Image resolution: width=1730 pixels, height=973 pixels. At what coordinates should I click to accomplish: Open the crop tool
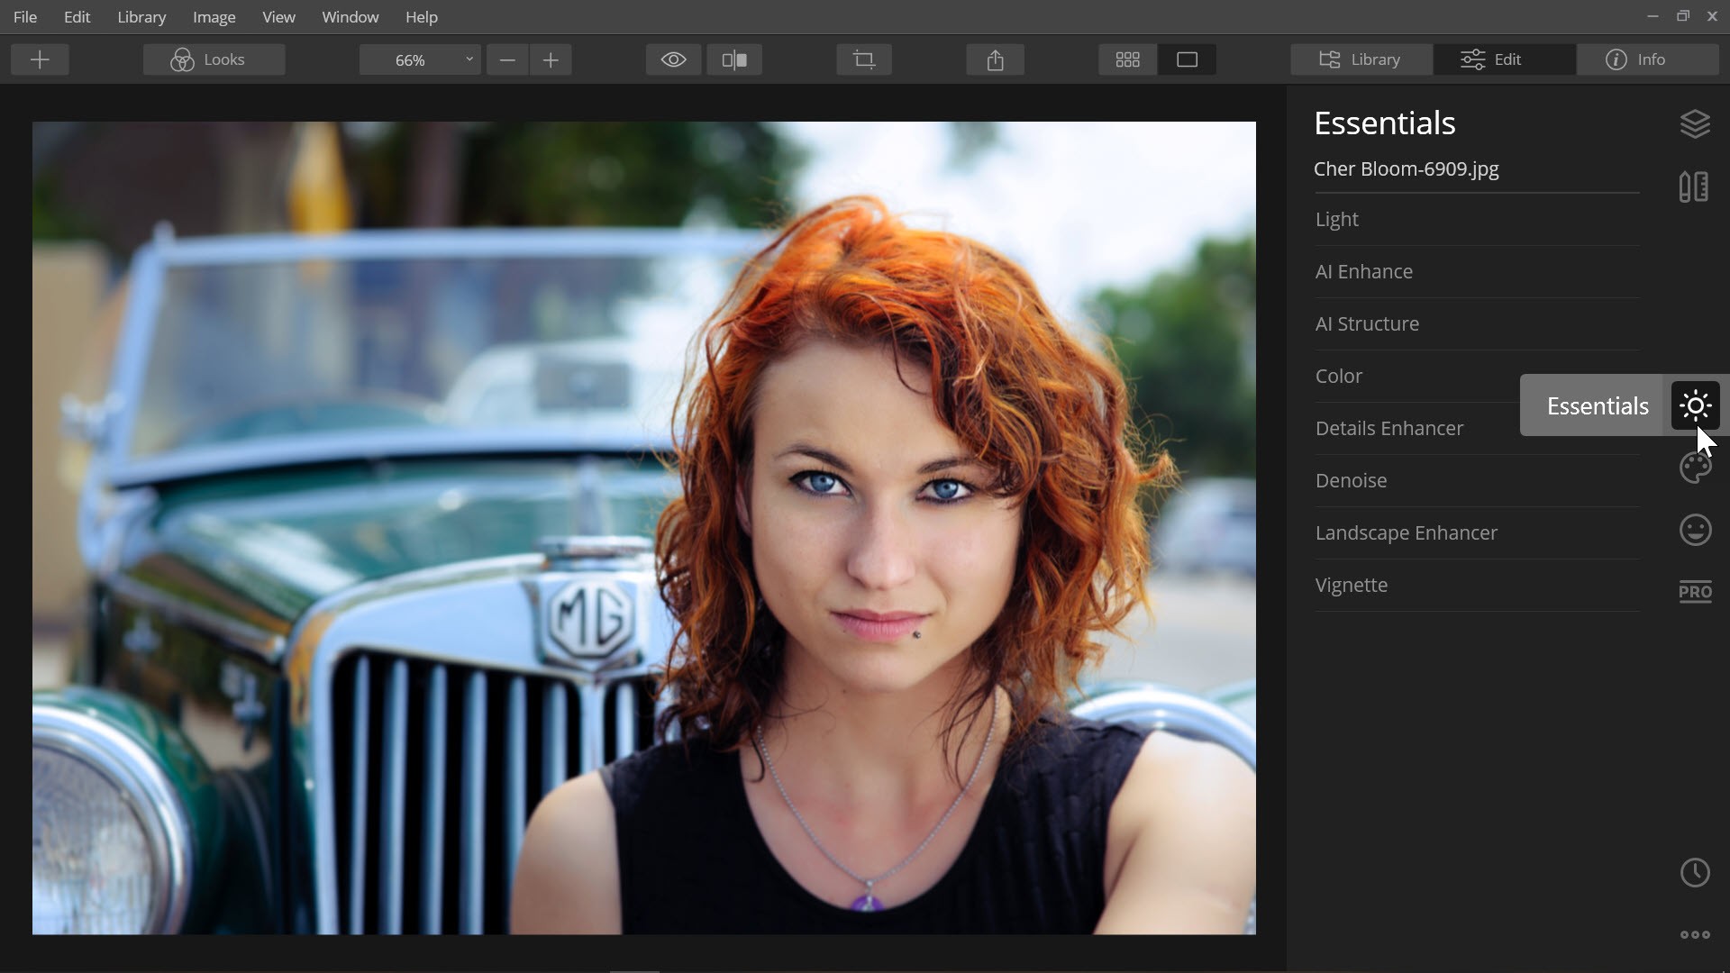tap(863, 59)
